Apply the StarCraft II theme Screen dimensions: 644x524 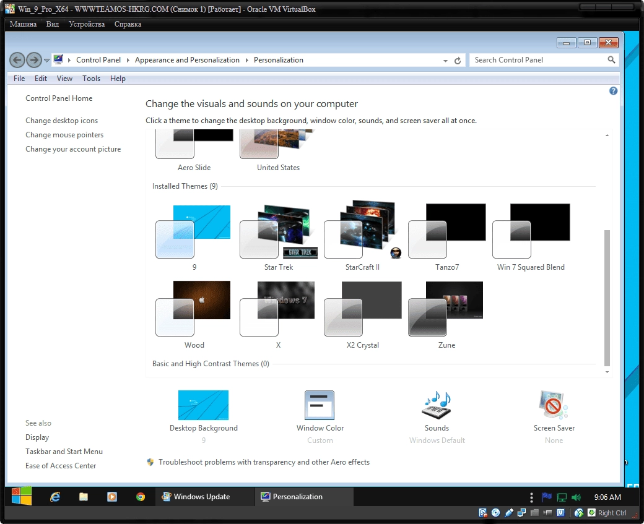click(x=363, y=236)
